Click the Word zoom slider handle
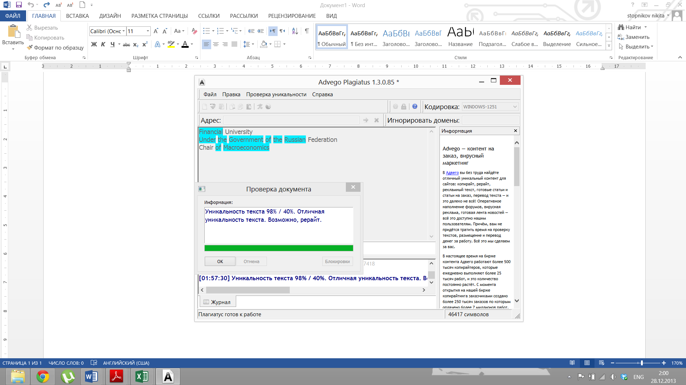Image resolution: width=686 pixels, height=385 pixels. (x=642, y=363)
